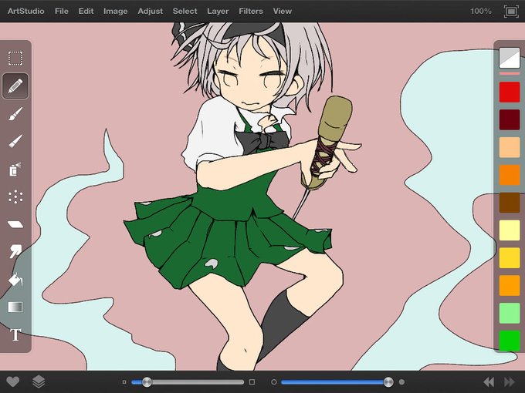Click the brush size slider handle
This screenshot has width=525, height=393.
(x=147, y=382)
